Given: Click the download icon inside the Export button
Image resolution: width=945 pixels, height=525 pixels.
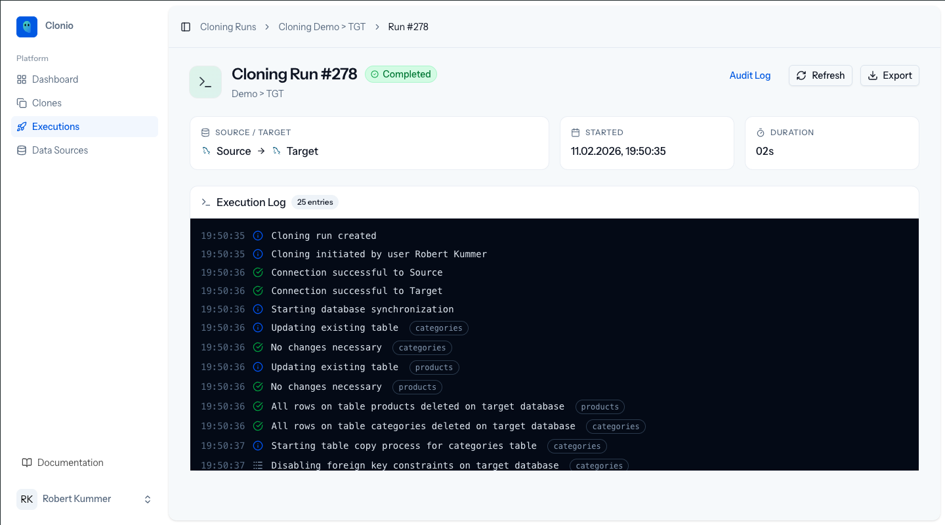Looking at the screenshot, I should click(x=873, y=75).
